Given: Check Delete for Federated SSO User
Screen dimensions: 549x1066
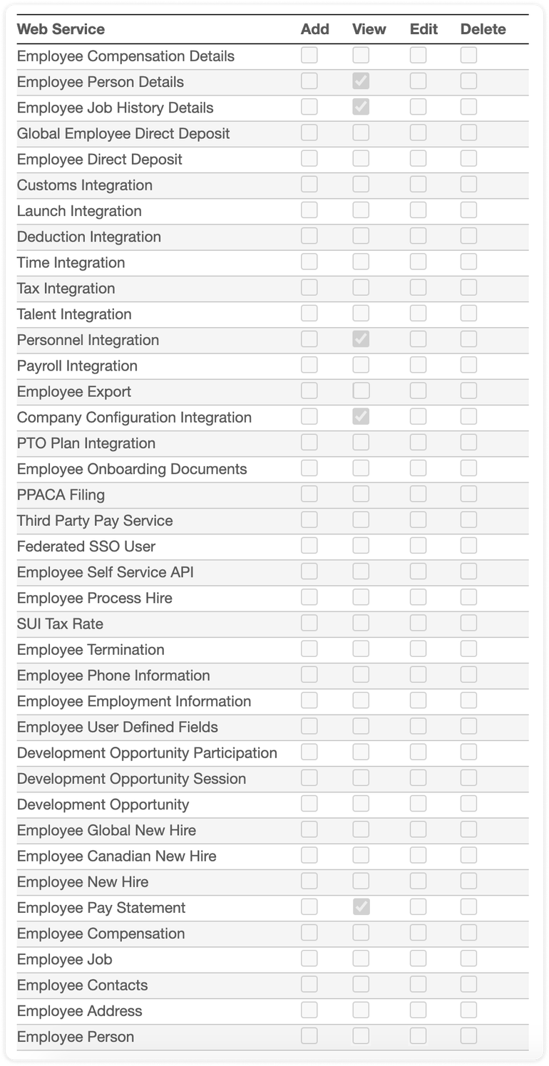Looking at the screenshot, I should point(468,545).
